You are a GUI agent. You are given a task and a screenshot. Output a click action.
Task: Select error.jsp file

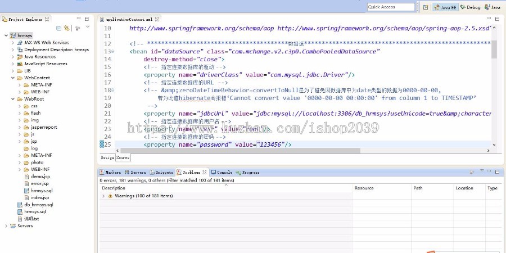40,184
